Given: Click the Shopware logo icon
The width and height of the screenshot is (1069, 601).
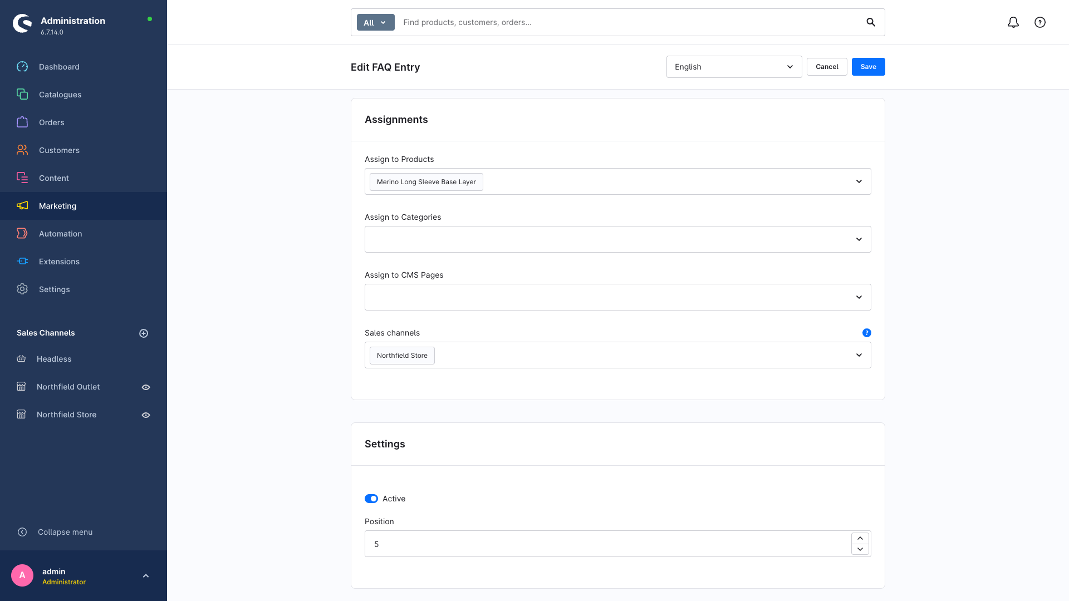Looking at the screenshot, I should coord(22,23).
